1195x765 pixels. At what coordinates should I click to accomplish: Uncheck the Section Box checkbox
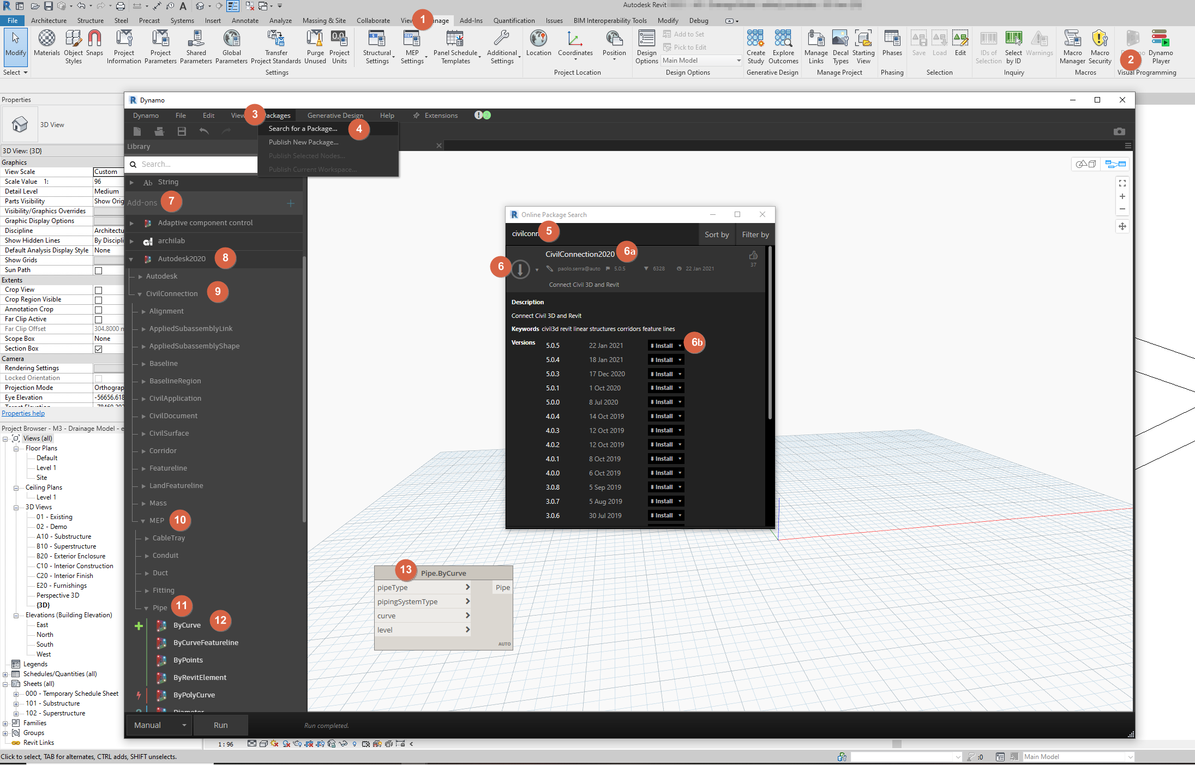click(x=99, y=348)
